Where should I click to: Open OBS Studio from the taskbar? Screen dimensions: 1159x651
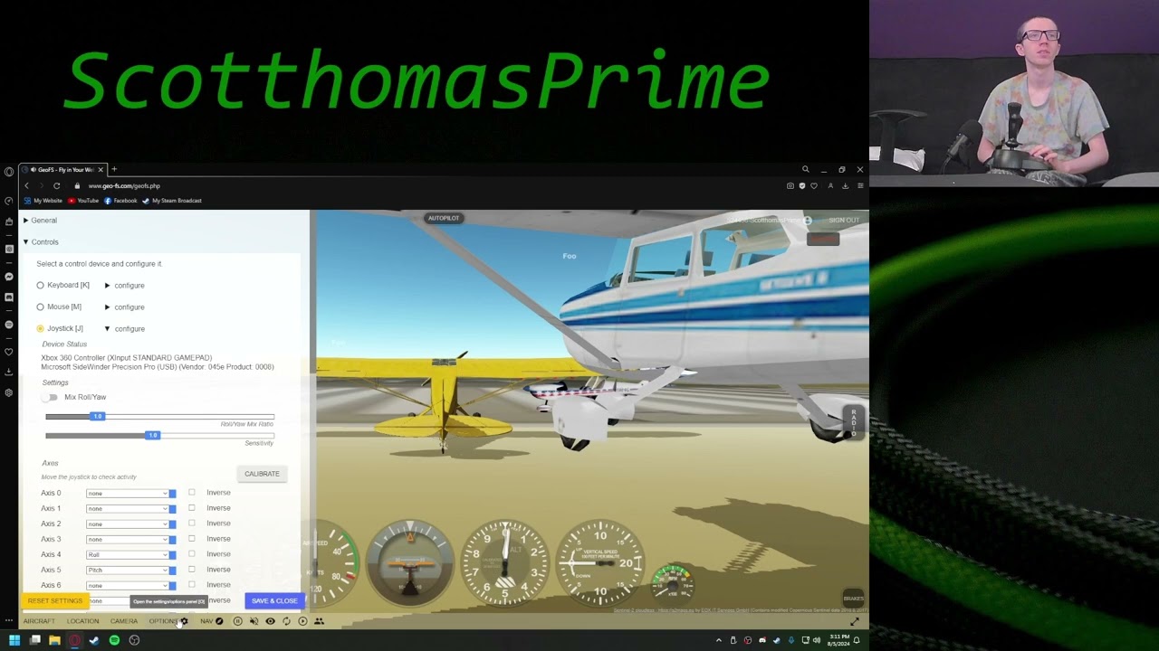pyautogui.click(x=134, y=640)
